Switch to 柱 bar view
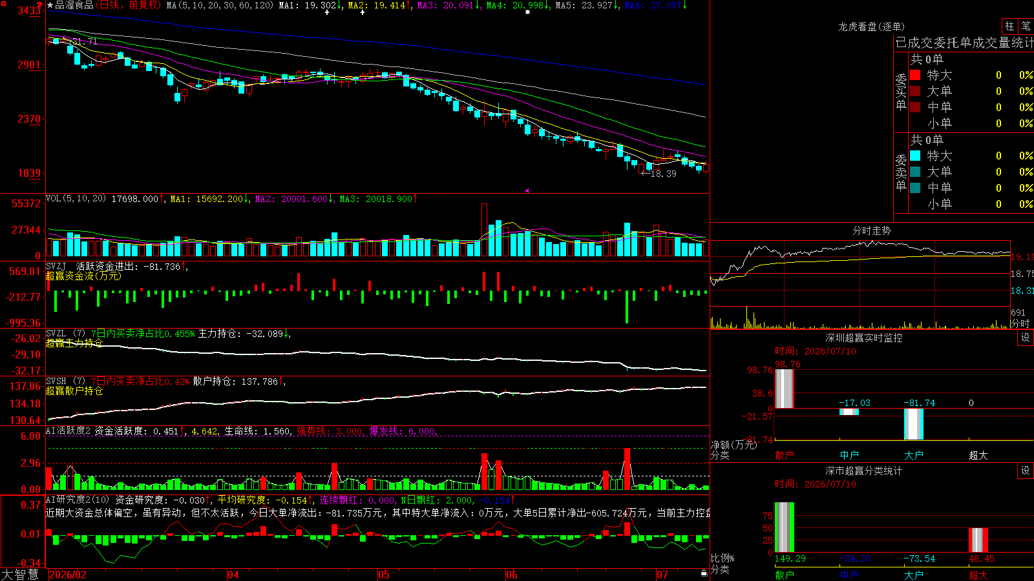The image size is (1034, 581). click(1009, 26)
